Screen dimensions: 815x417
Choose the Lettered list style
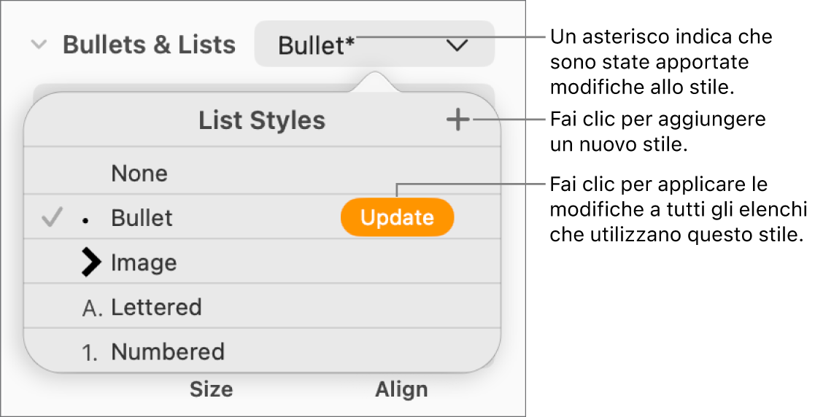pos(156,308)
